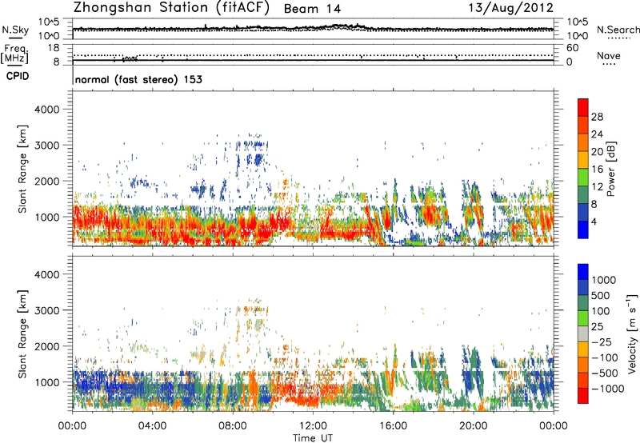The height and width of the screenshot is (443, 640).
Task: Click the 2000 tick of the velocity panel
Action: tap(46, 346)
